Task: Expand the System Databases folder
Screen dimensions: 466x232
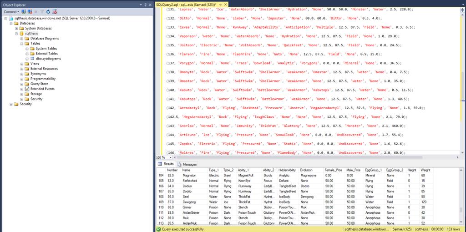Action: 17,28
